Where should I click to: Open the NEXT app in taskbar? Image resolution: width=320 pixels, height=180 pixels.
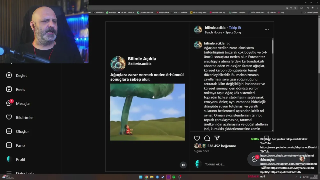click(168, 177)
